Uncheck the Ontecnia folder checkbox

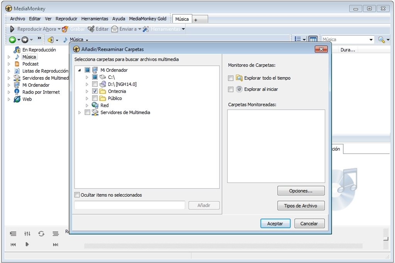click(95, 91)
